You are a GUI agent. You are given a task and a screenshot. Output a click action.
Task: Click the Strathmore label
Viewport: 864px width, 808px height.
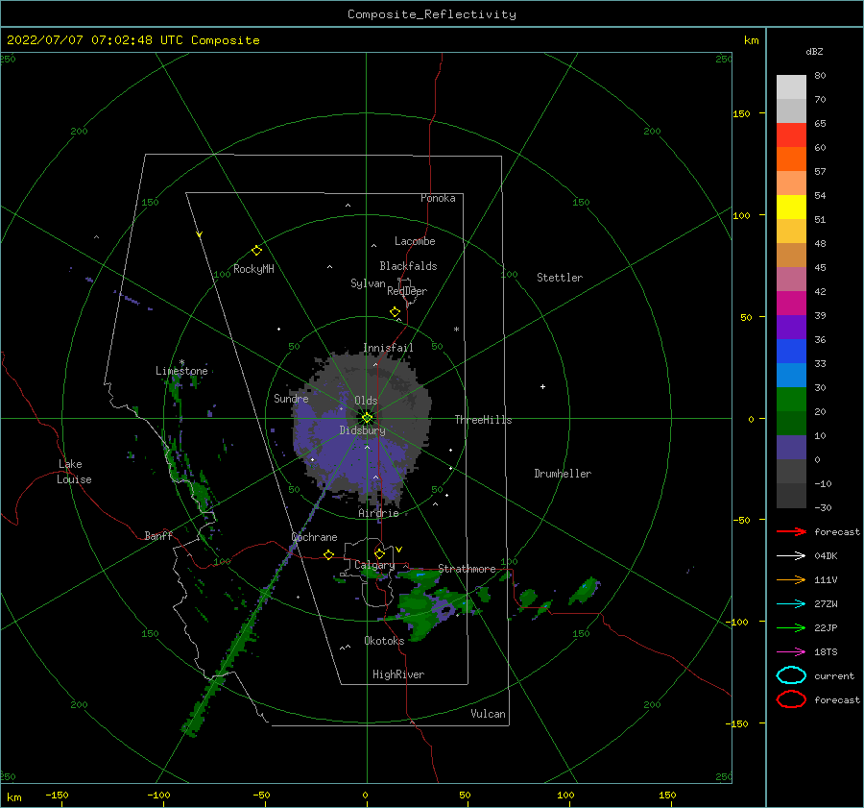[467, 569]
